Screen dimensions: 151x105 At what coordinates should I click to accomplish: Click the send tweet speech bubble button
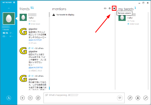coord(120,98)
